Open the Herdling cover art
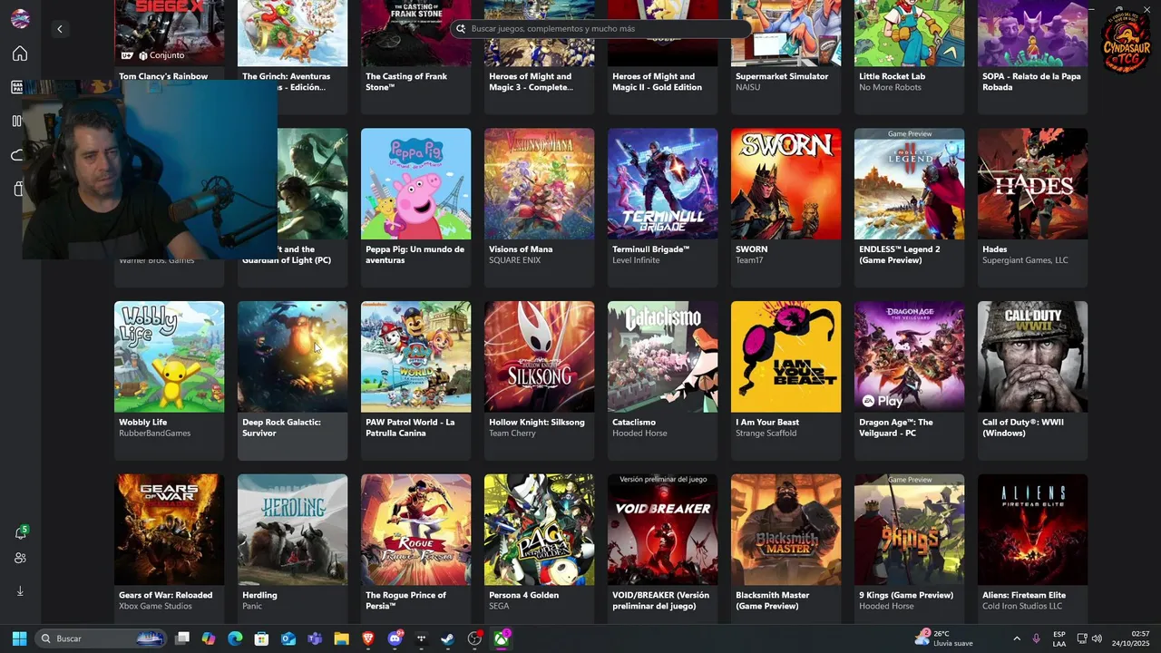Screen dimensions: 1161x653 tap(292, 530)
